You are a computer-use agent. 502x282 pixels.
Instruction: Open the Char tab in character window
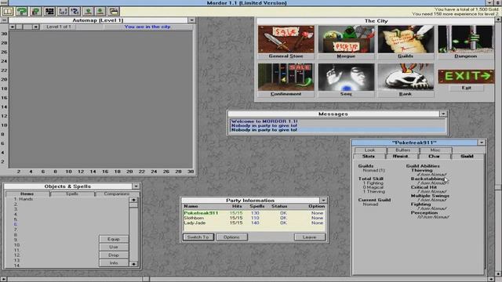tap(434, 156)
